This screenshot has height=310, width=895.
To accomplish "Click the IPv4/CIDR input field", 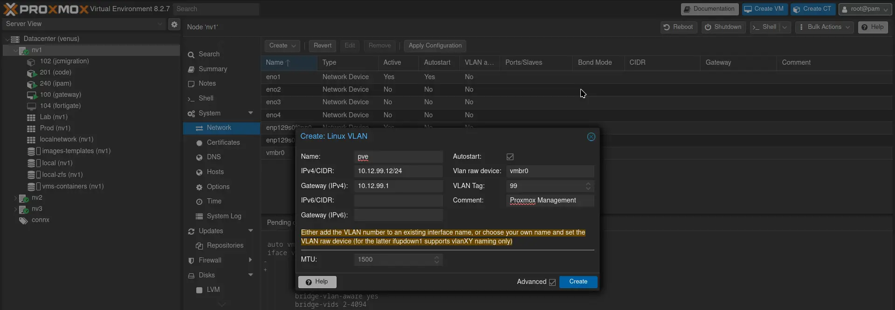I will pyautogui.click(x=398, y=171).
